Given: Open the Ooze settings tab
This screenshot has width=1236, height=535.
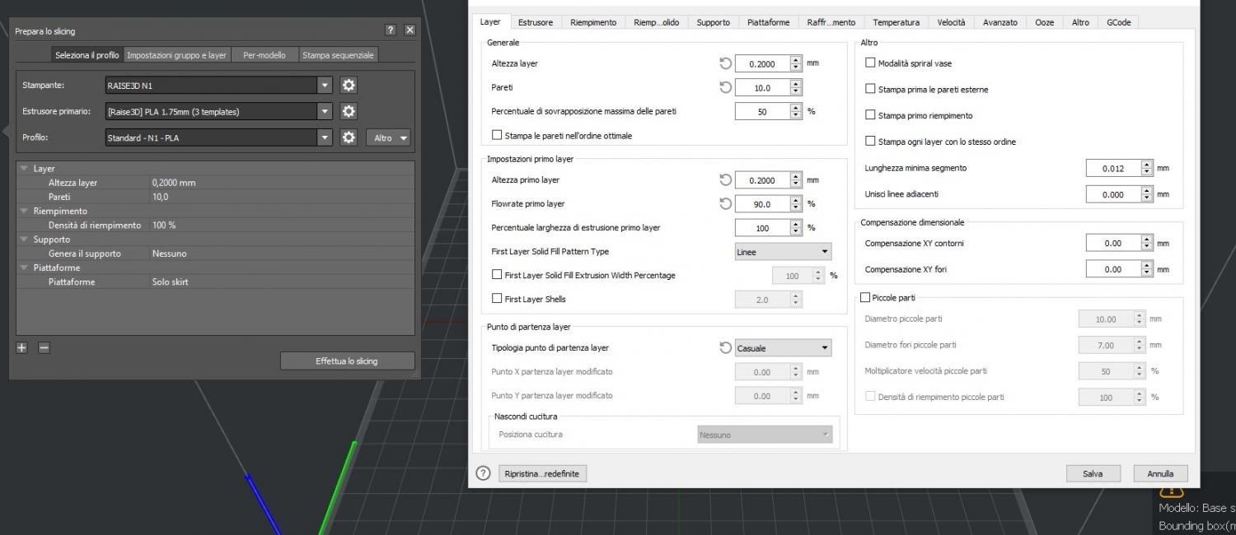Looking at the screenshot, I should pyautogui.click(x=1044, y=22).
